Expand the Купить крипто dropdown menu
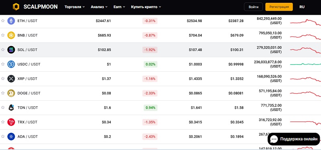Screen dimensions: 321x150 [146, 7]
